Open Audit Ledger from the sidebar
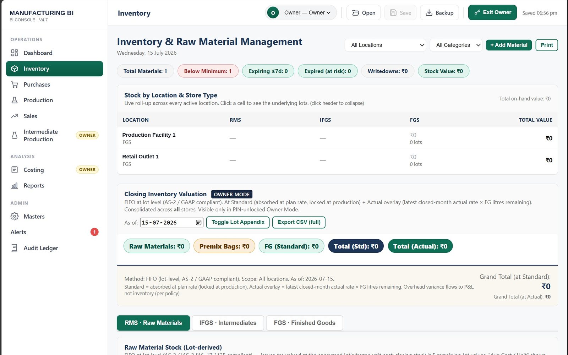 [x=55, y=248]
